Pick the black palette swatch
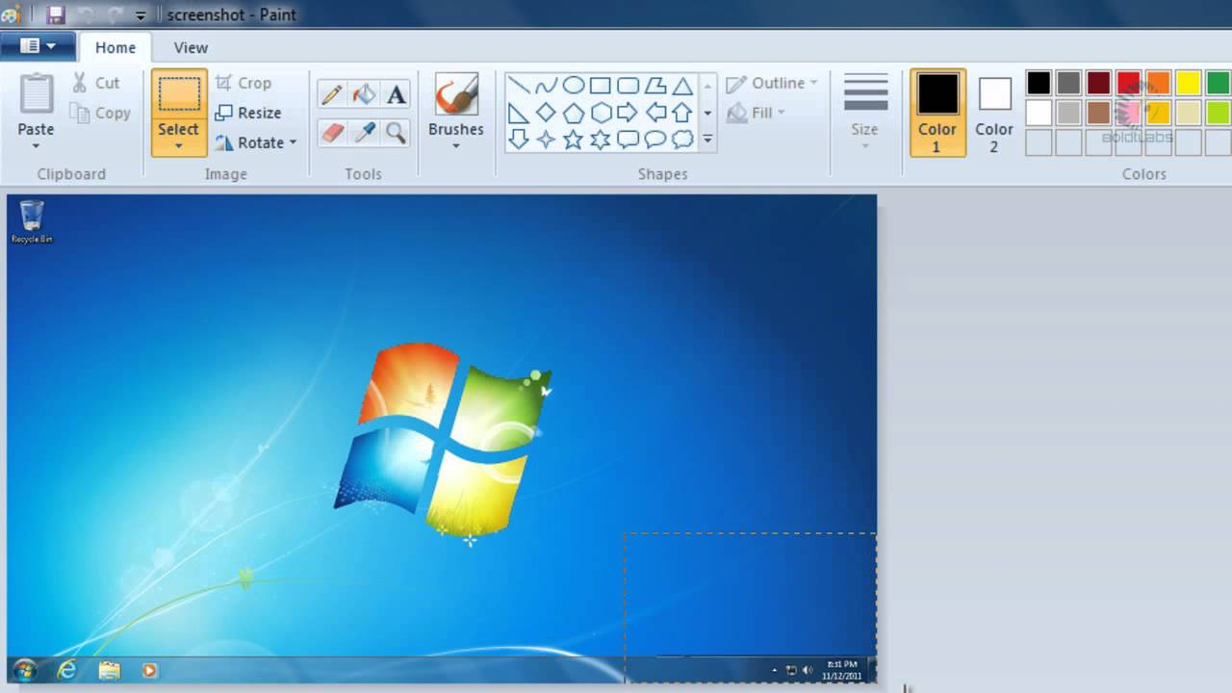Screen dimensions: 1232x693 (1039, 83)
